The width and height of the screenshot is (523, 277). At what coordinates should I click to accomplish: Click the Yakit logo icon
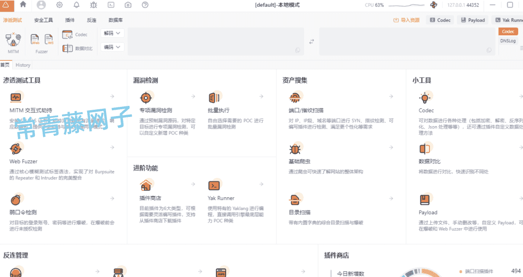click(6, 5)
